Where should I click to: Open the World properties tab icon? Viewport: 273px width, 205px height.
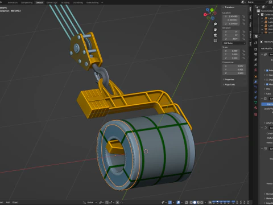click(256, 70)
